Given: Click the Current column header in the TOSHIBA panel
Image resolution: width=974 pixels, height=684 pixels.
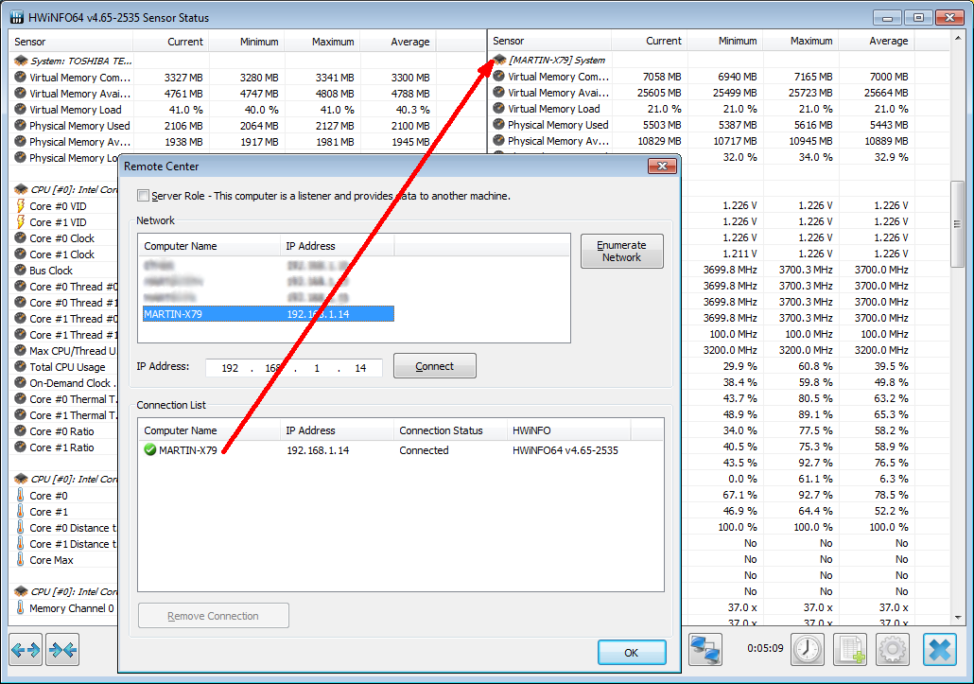Looking at the screenshot, I should pos(171,42).
